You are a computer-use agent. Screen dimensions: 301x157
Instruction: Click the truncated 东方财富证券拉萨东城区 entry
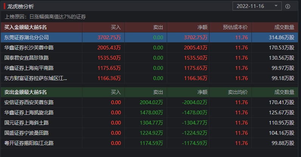(36, 78)
